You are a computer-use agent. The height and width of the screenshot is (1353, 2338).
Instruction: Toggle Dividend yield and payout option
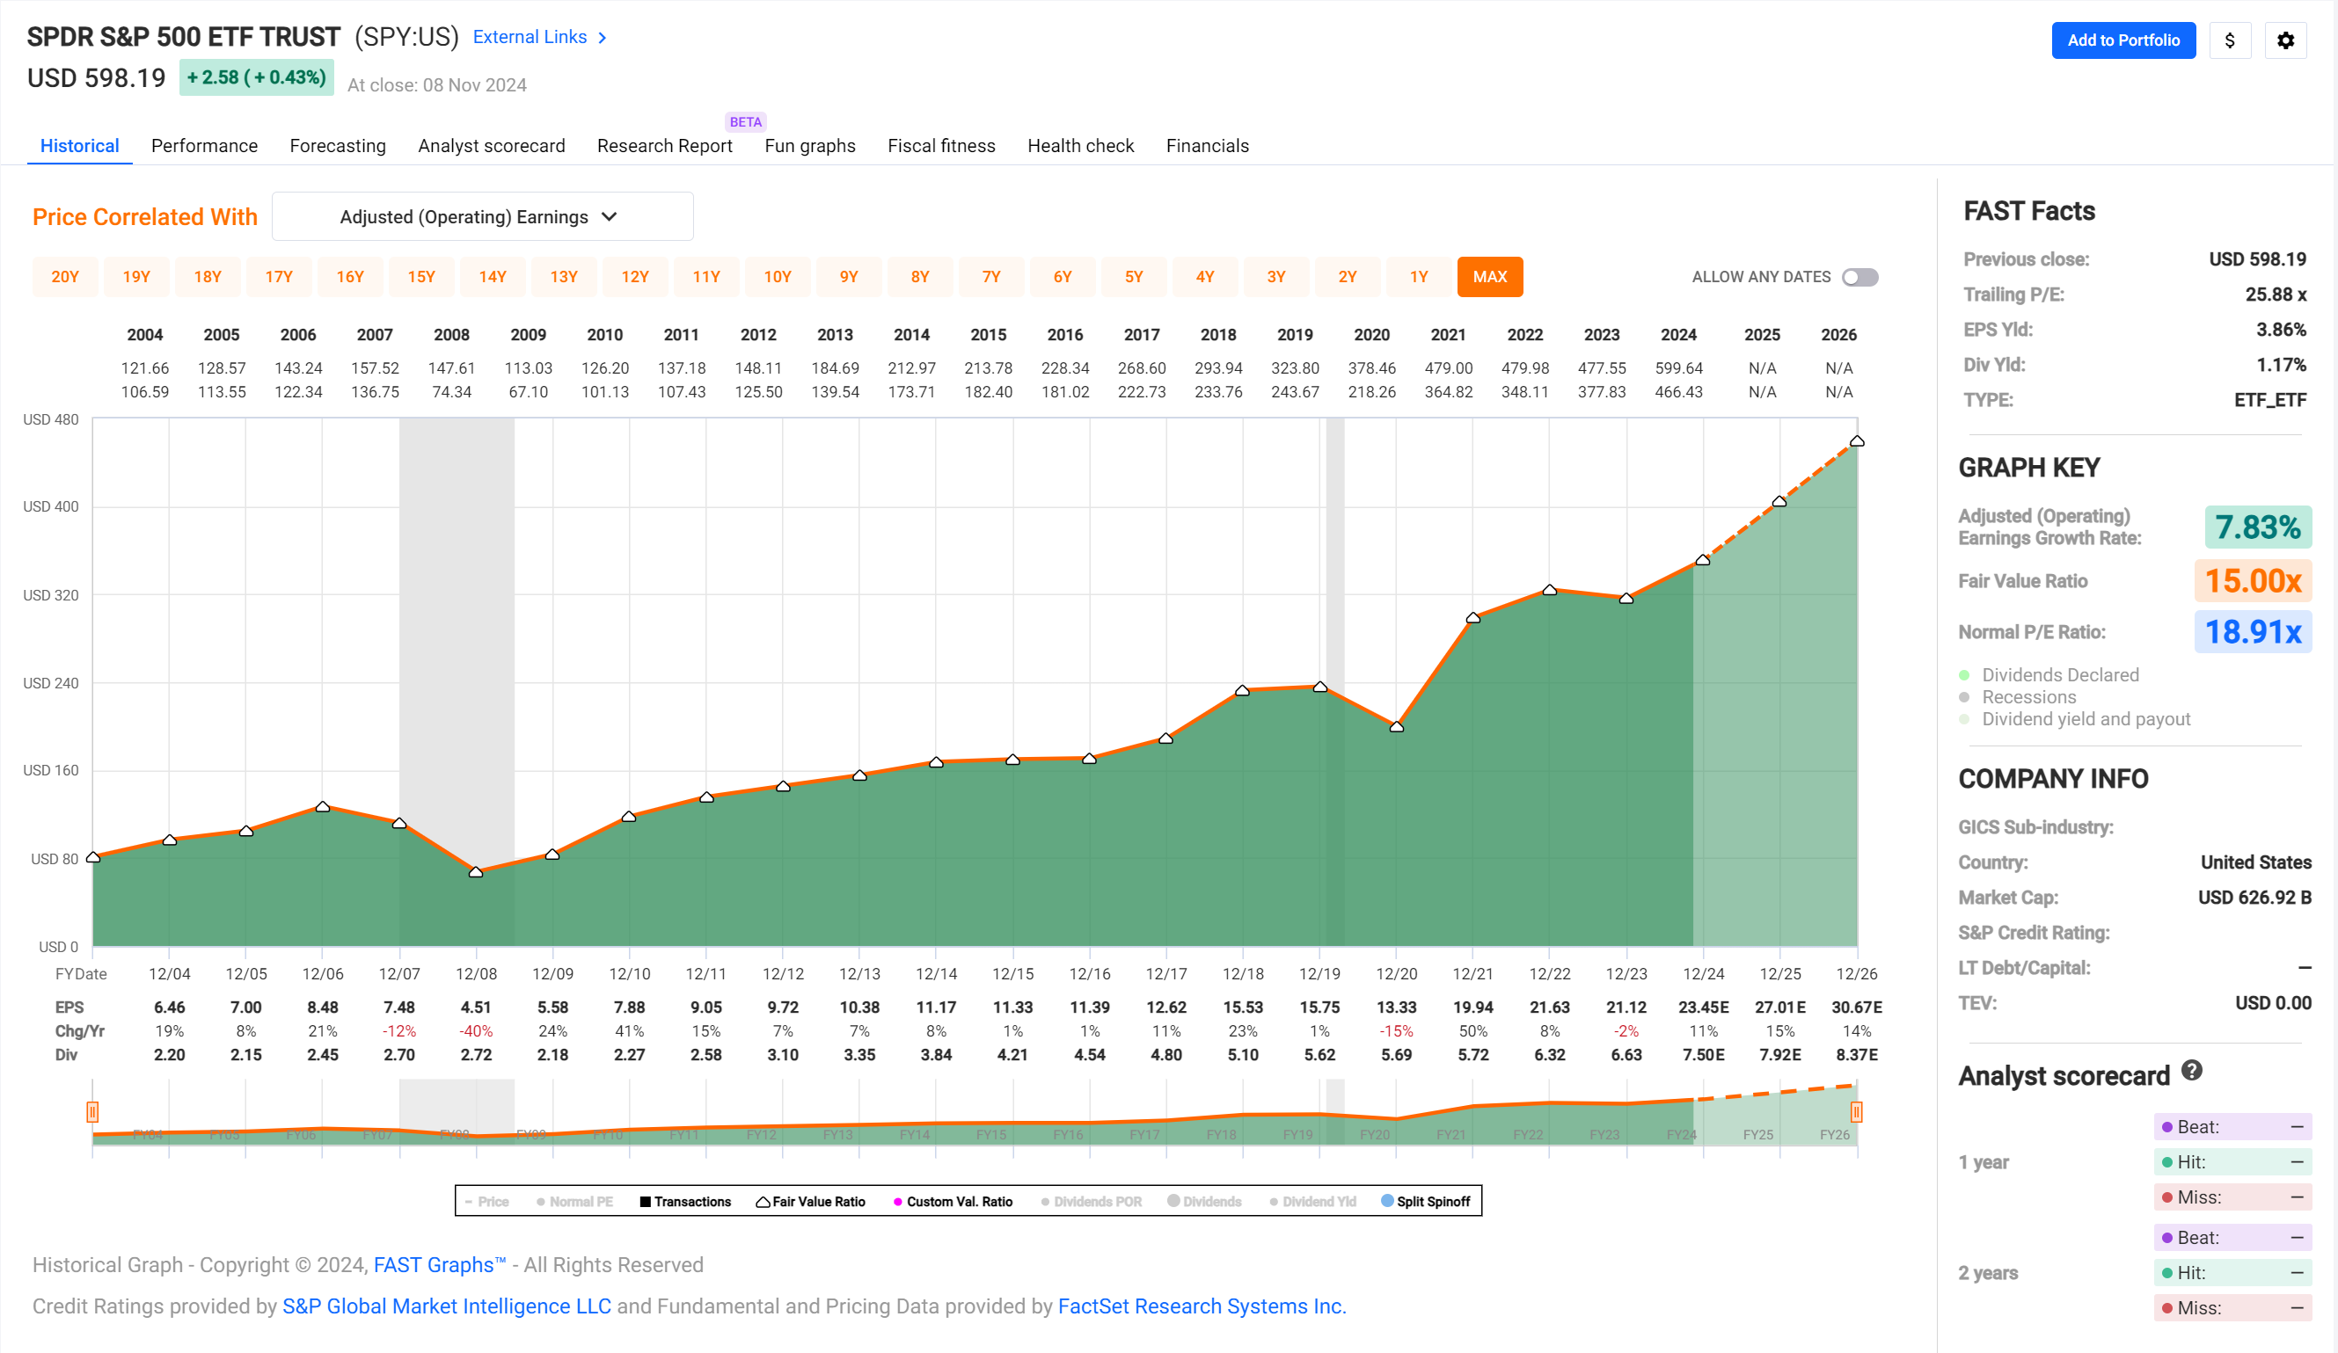[x=2074, y=720]
